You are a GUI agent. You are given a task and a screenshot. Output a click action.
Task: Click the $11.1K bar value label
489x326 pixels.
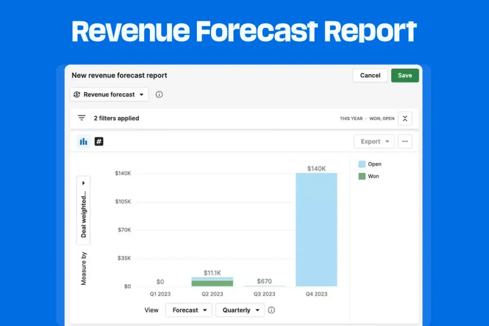pos(212,273)
